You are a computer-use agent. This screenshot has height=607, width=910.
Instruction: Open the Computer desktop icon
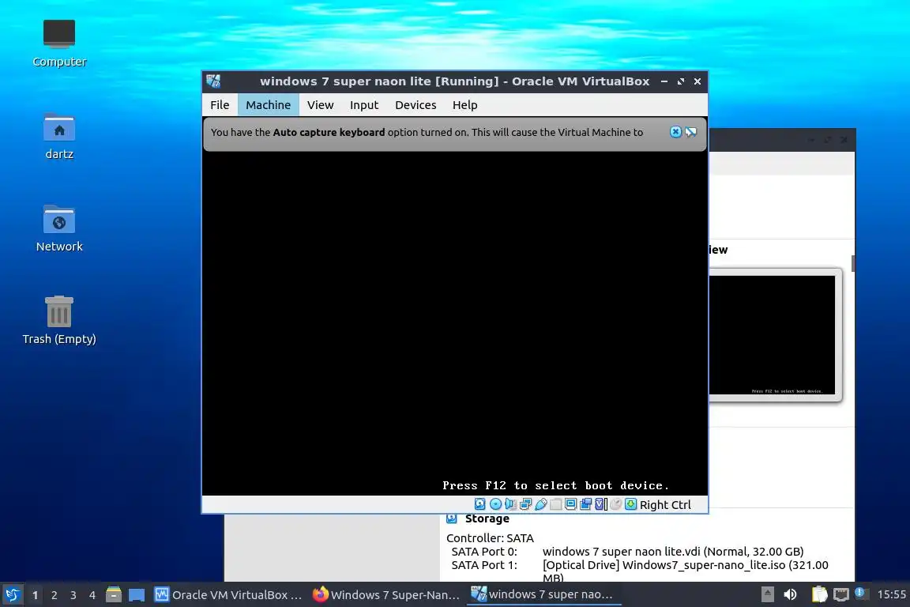[59, 43]
